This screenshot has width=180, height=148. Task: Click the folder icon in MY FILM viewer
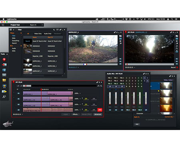coord(177,36)
